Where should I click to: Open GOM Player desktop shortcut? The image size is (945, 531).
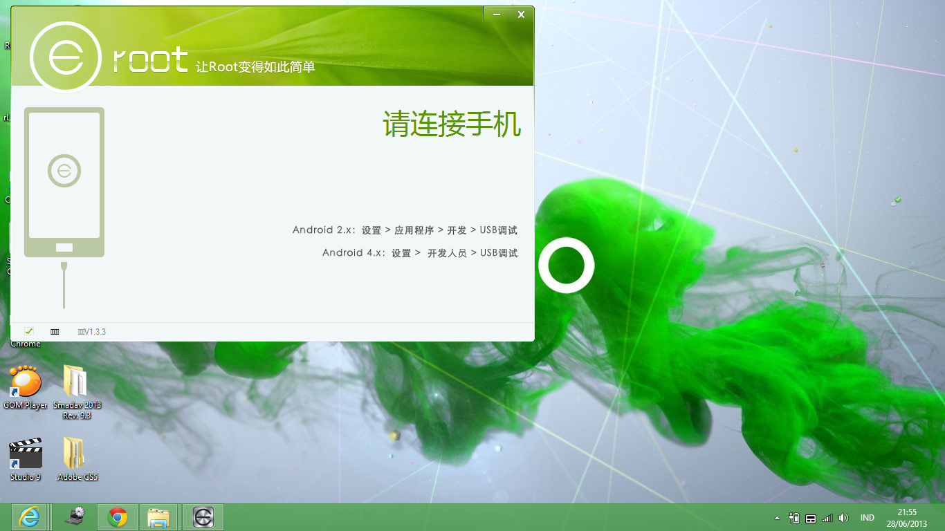click(x=25, y=386)
